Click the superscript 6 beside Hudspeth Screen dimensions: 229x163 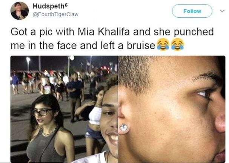point(66,5)
